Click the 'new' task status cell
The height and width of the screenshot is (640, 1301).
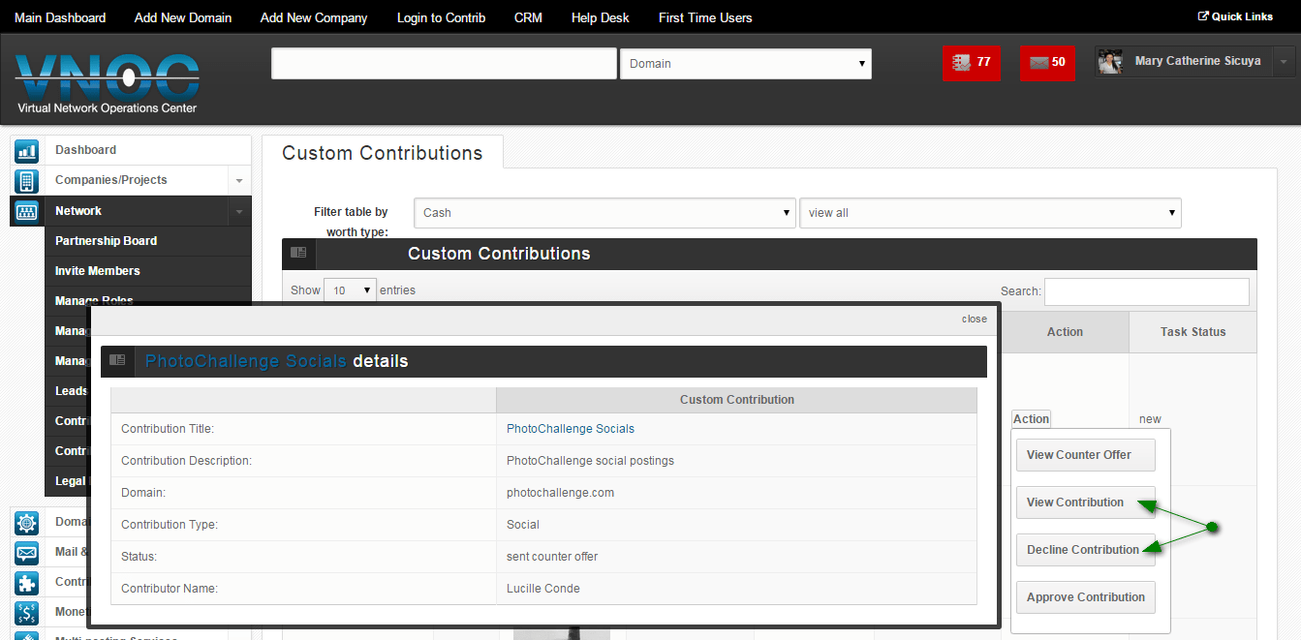(1150, 419)
